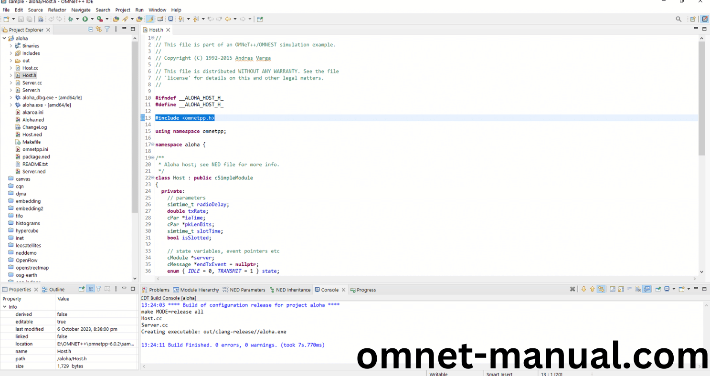Screen dimensions: 710x376
Task: Toggle Show Categories in Properties view
Action: tap(90, 289)
